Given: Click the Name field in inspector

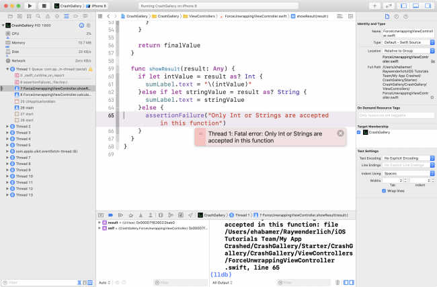Looking at the screenshot, I should coord(407,32).
